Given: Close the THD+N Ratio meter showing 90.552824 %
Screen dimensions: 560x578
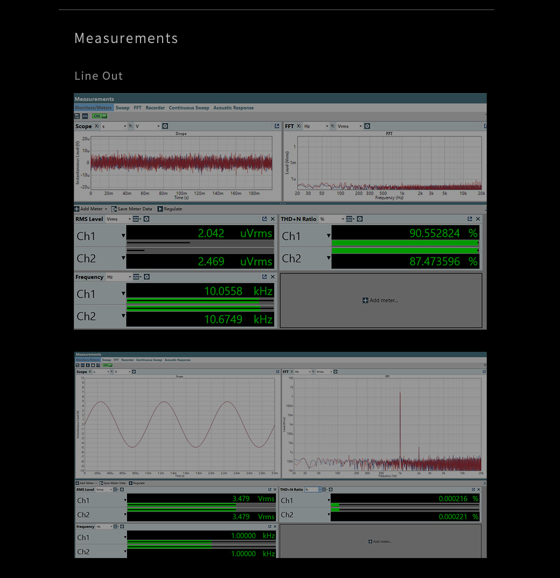Looking at the screenshot, I should coord(478,219).
